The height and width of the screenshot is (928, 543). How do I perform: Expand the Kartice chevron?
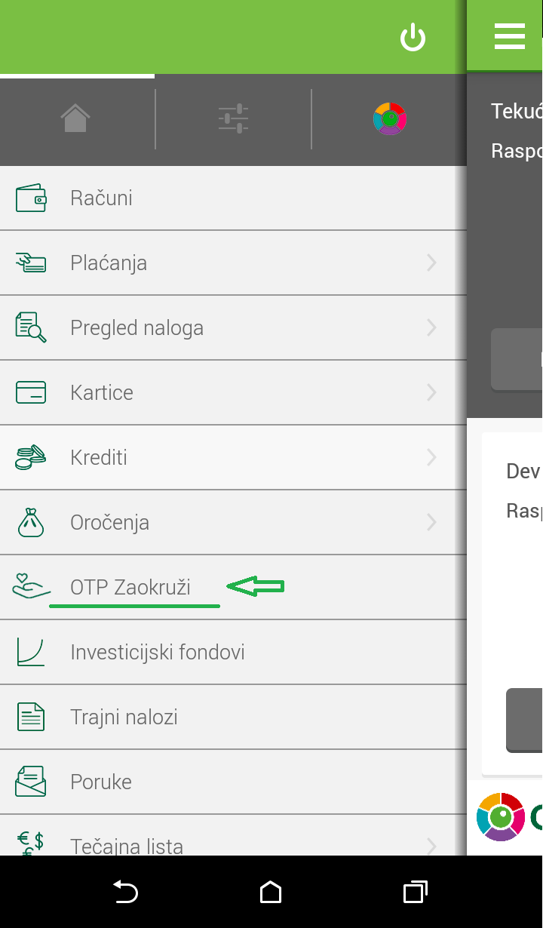431,392
